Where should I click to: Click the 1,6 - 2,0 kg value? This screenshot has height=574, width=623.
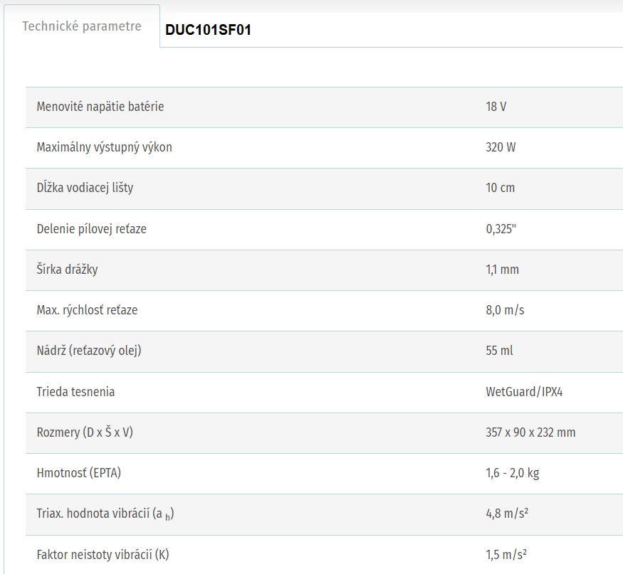click(x=513, y=473)
